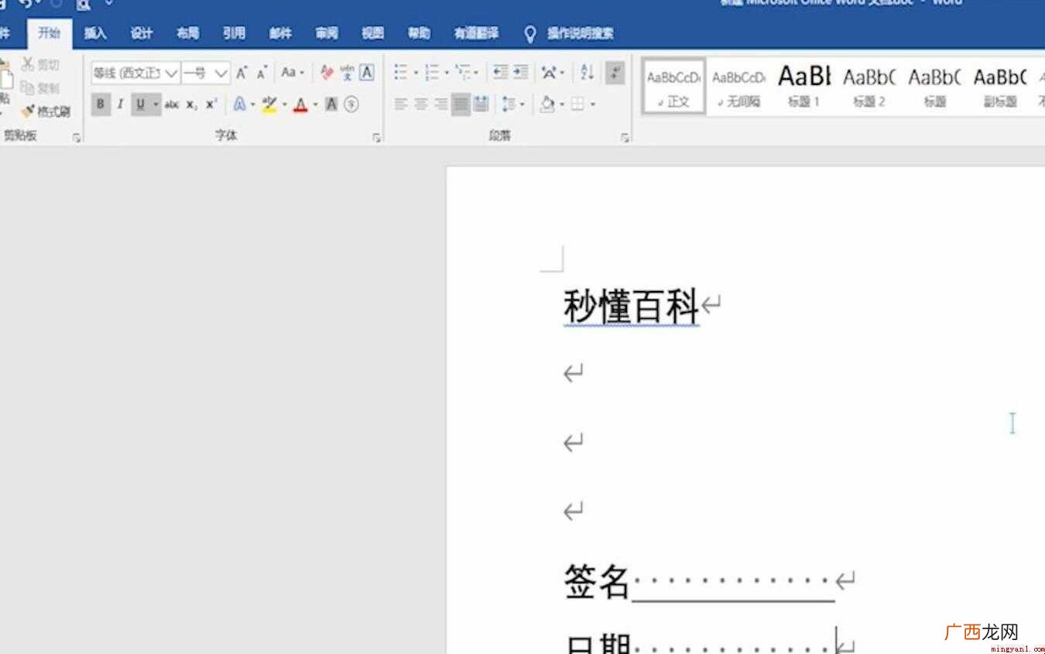Click the 操作说明搜索 search box
The width and height of the screenshot is (1045, 654).
click(580, 33)
